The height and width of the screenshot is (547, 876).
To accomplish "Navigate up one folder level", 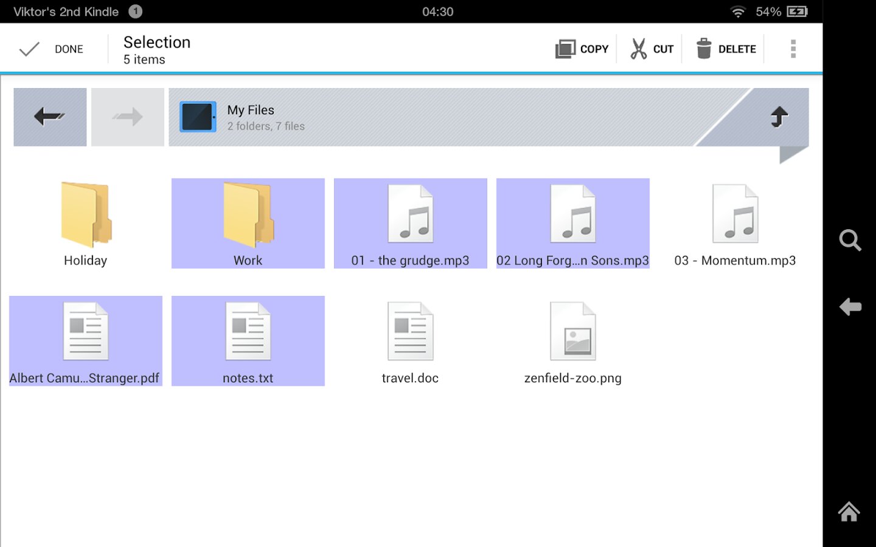I will [x=779, y=116].
